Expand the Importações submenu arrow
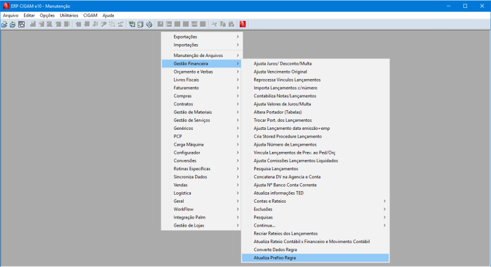The height and width of the screenshot is (267, 491). click(x=238, y=45)
